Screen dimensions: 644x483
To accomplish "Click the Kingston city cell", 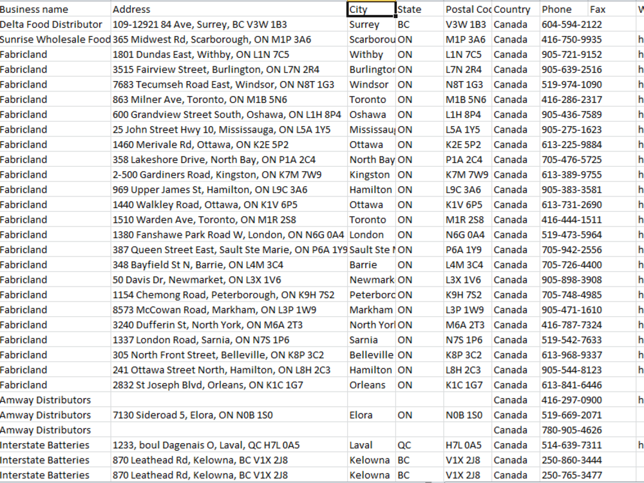I will click(372, 175).
